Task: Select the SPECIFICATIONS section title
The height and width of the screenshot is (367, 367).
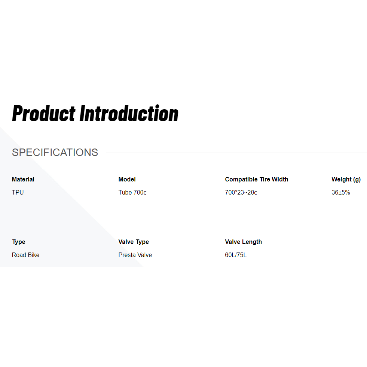Action: click(55, 153)
